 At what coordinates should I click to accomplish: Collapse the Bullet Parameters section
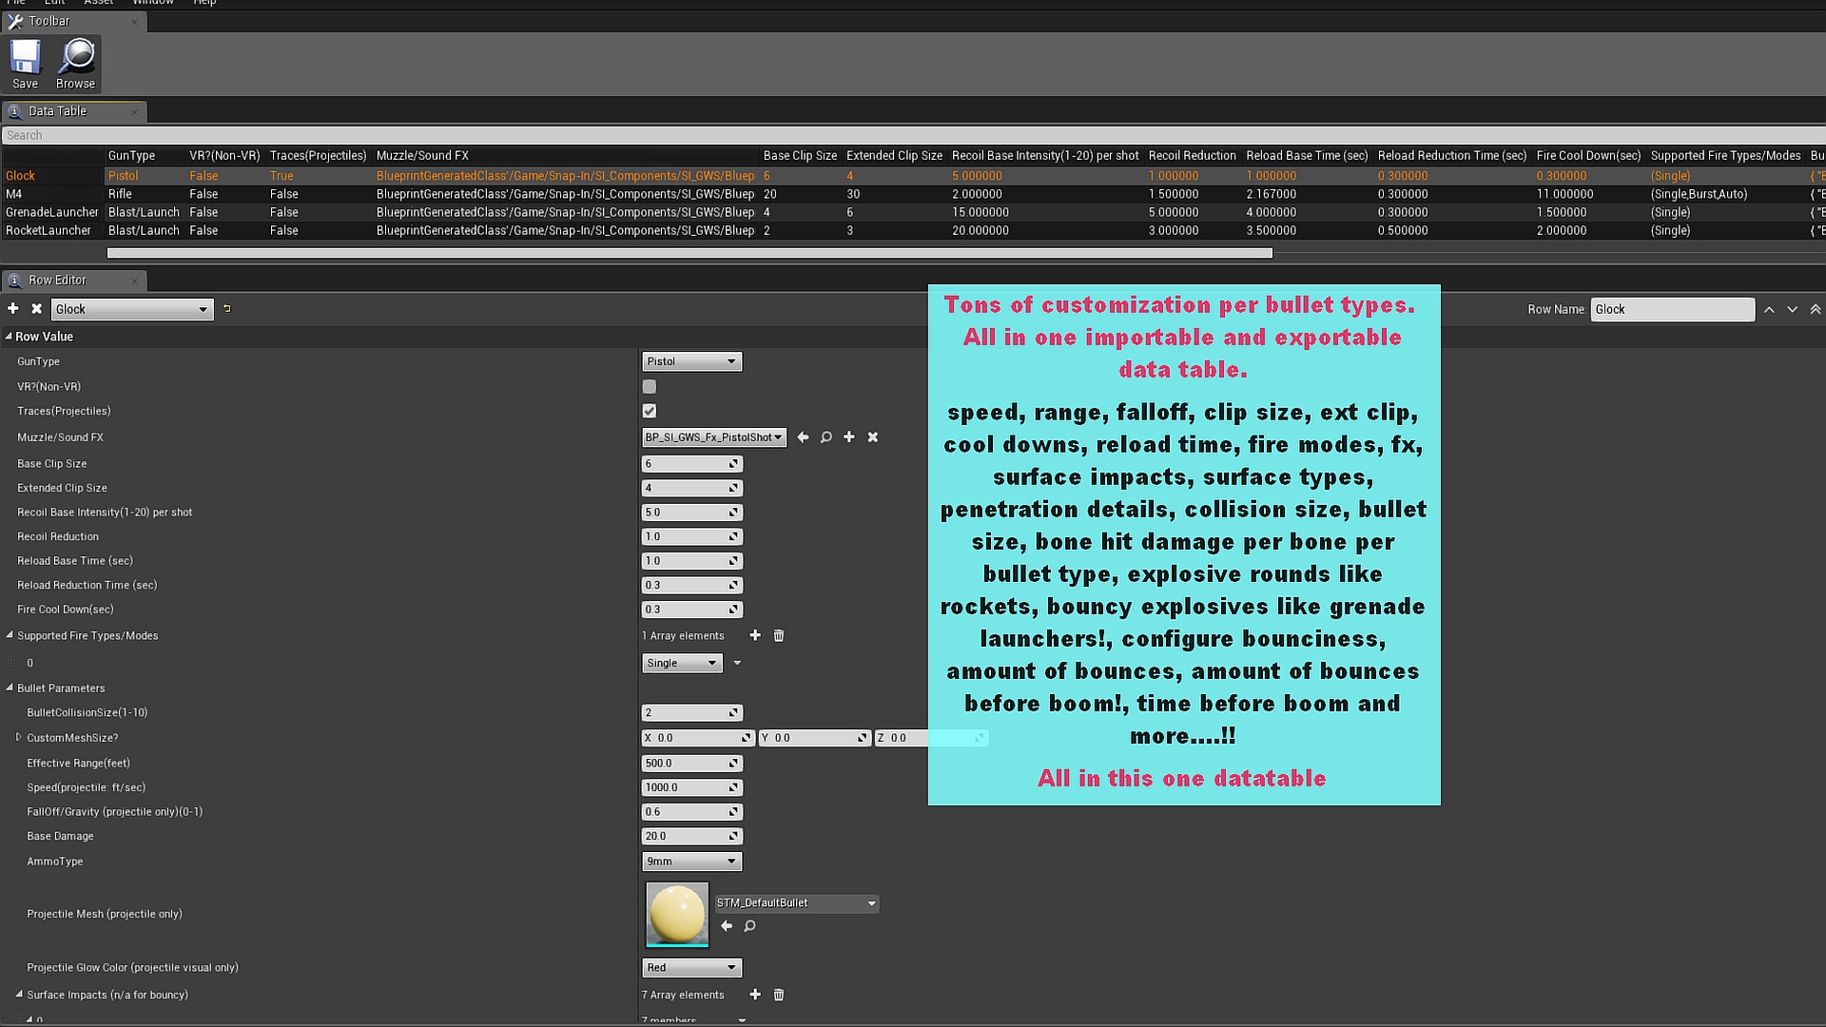[x=10, y=688]
